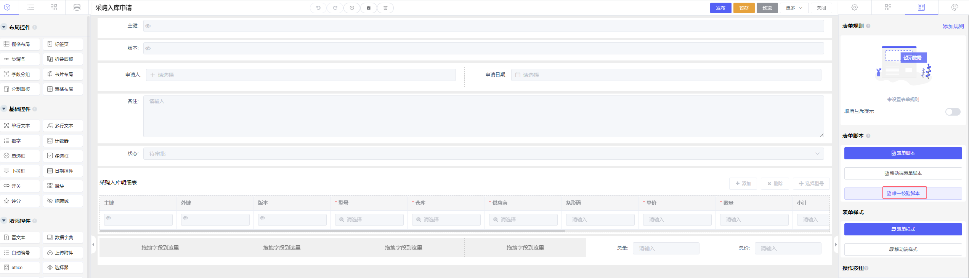This screenshot has height=278, width=969.
Task: Click the 发布 button
Action: pos(720,8)
